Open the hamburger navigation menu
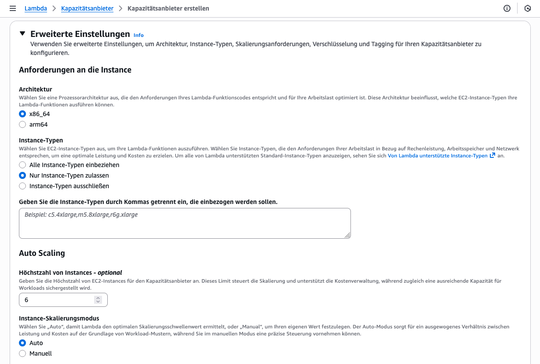Screen dimensions: 540x364 point(12,8)
